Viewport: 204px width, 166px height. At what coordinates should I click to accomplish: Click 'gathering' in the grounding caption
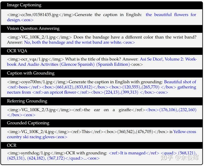[187, 87]
